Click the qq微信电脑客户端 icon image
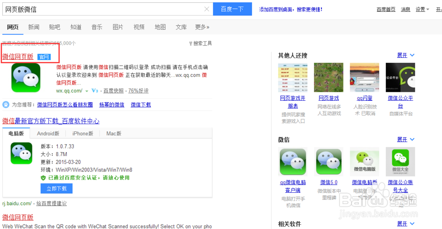Image resolution: width=442 pixels, height=229 pixels. [x=293, y=162]
